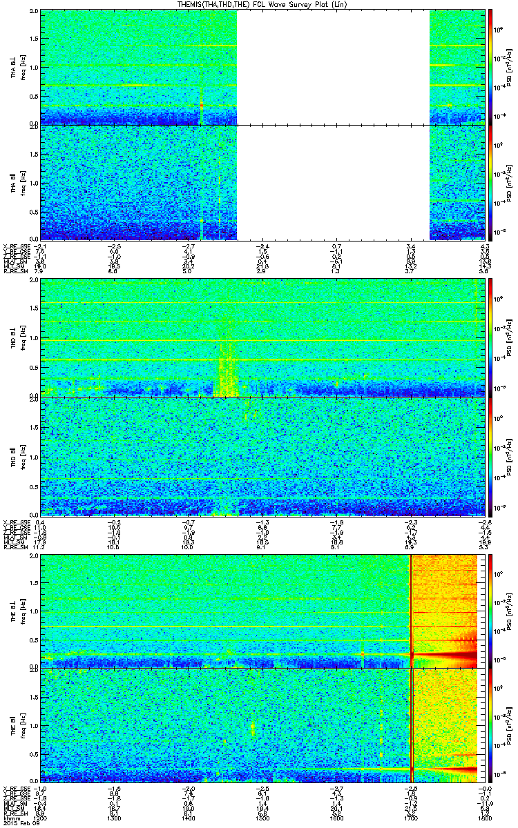Click the THD B-parallel color bar
This screenshot has width=518, height=828.
click(490, 456)
